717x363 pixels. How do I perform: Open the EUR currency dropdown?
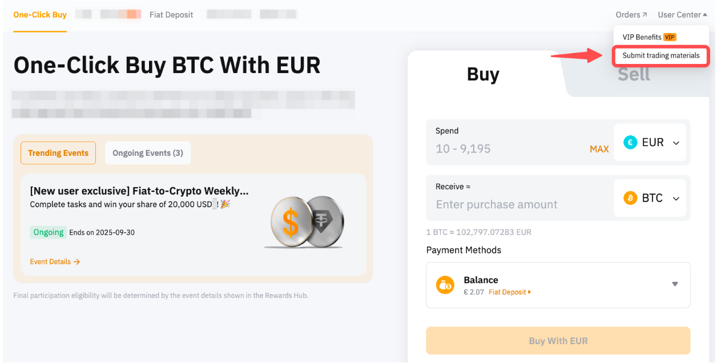coord(676,143)
